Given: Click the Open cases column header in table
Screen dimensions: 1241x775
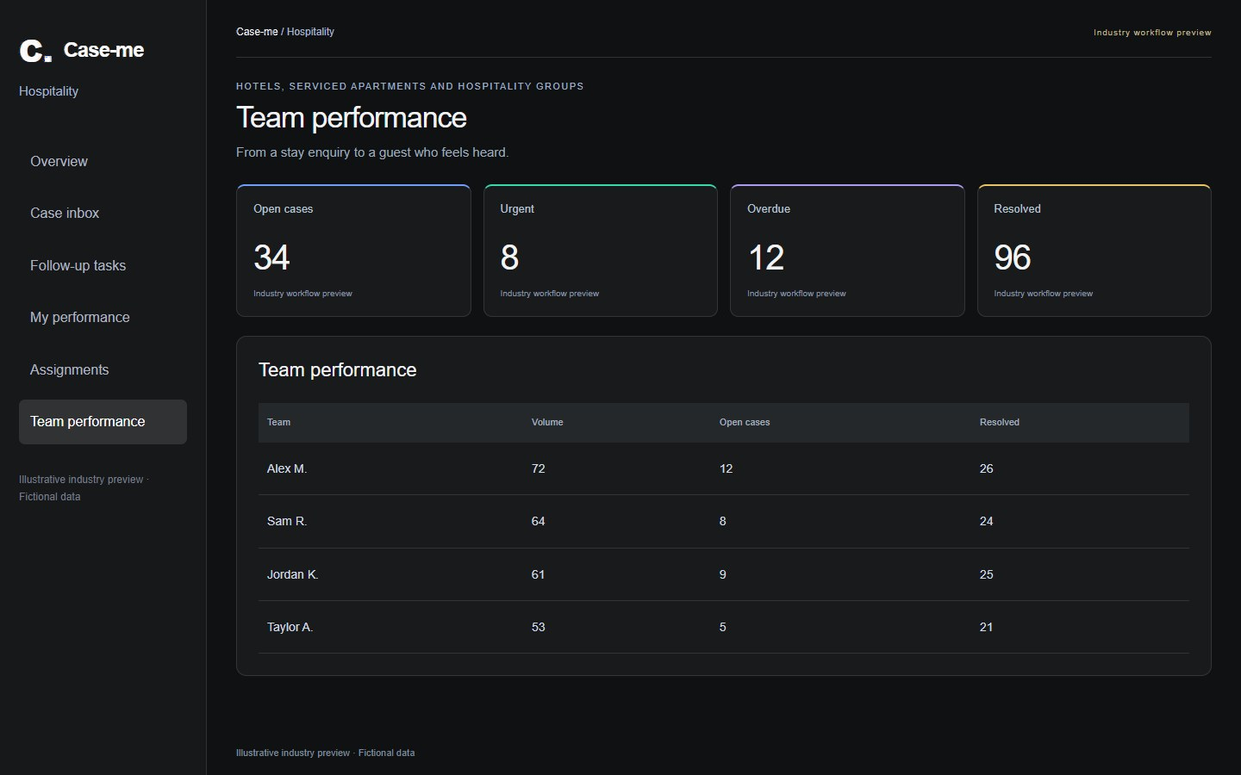Looking at the screenshot, I should coord(745,422).
